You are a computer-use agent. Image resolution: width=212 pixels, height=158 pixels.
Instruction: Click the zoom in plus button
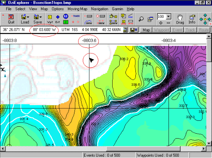(161, 23)
